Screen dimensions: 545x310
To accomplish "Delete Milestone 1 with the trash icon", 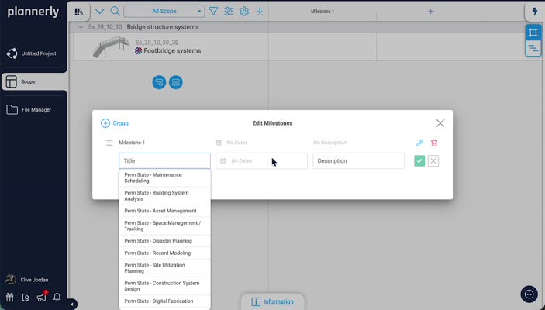I will click(434, 143).
